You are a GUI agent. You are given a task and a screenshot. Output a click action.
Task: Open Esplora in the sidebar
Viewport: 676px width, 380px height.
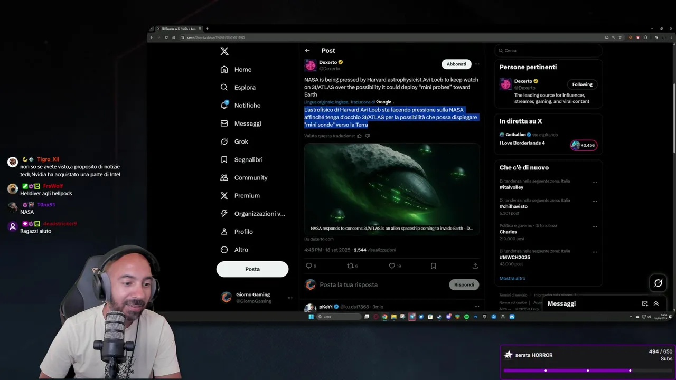pyautogui.click(x=238, y=88)
